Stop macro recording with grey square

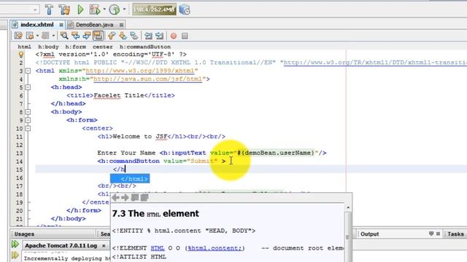(x=185, y=36)
